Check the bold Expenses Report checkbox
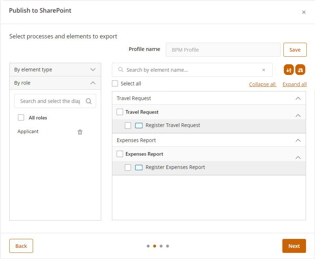Image resolution: width=315 pixels, height=259 pixels. click(x=120, y=154)
